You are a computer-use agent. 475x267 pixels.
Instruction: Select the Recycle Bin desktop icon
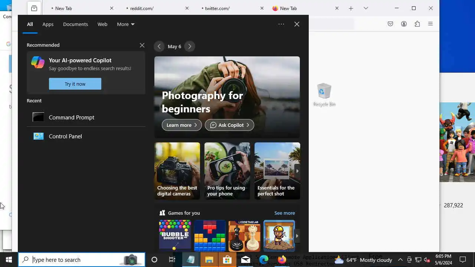[324, 95]
